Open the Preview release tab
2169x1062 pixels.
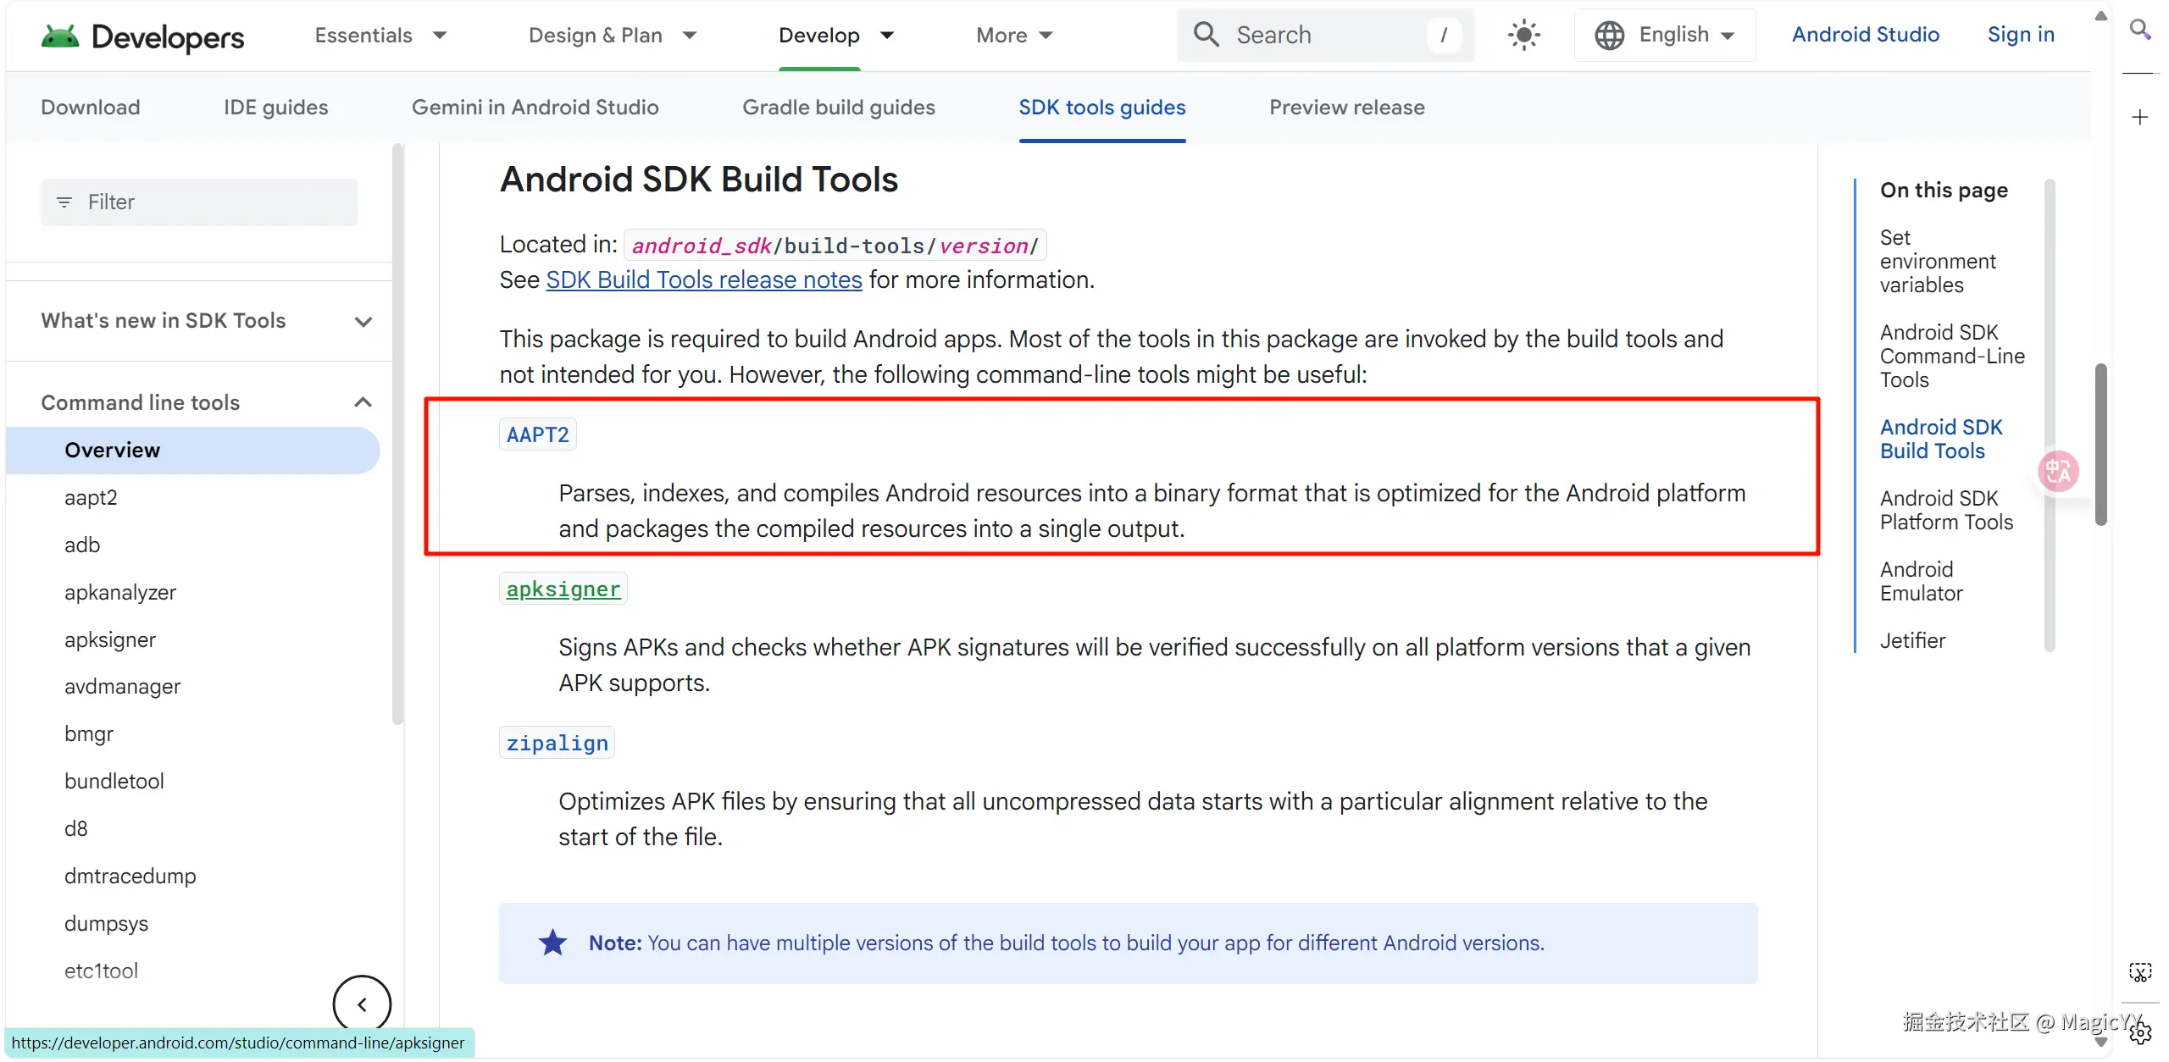point(1347,108)
